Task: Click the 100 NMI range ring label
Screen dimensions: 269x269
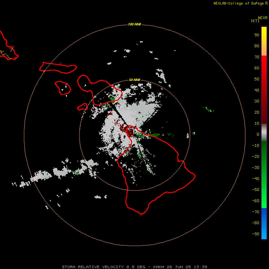Action: pyautogui.click(x=134, y=24)
